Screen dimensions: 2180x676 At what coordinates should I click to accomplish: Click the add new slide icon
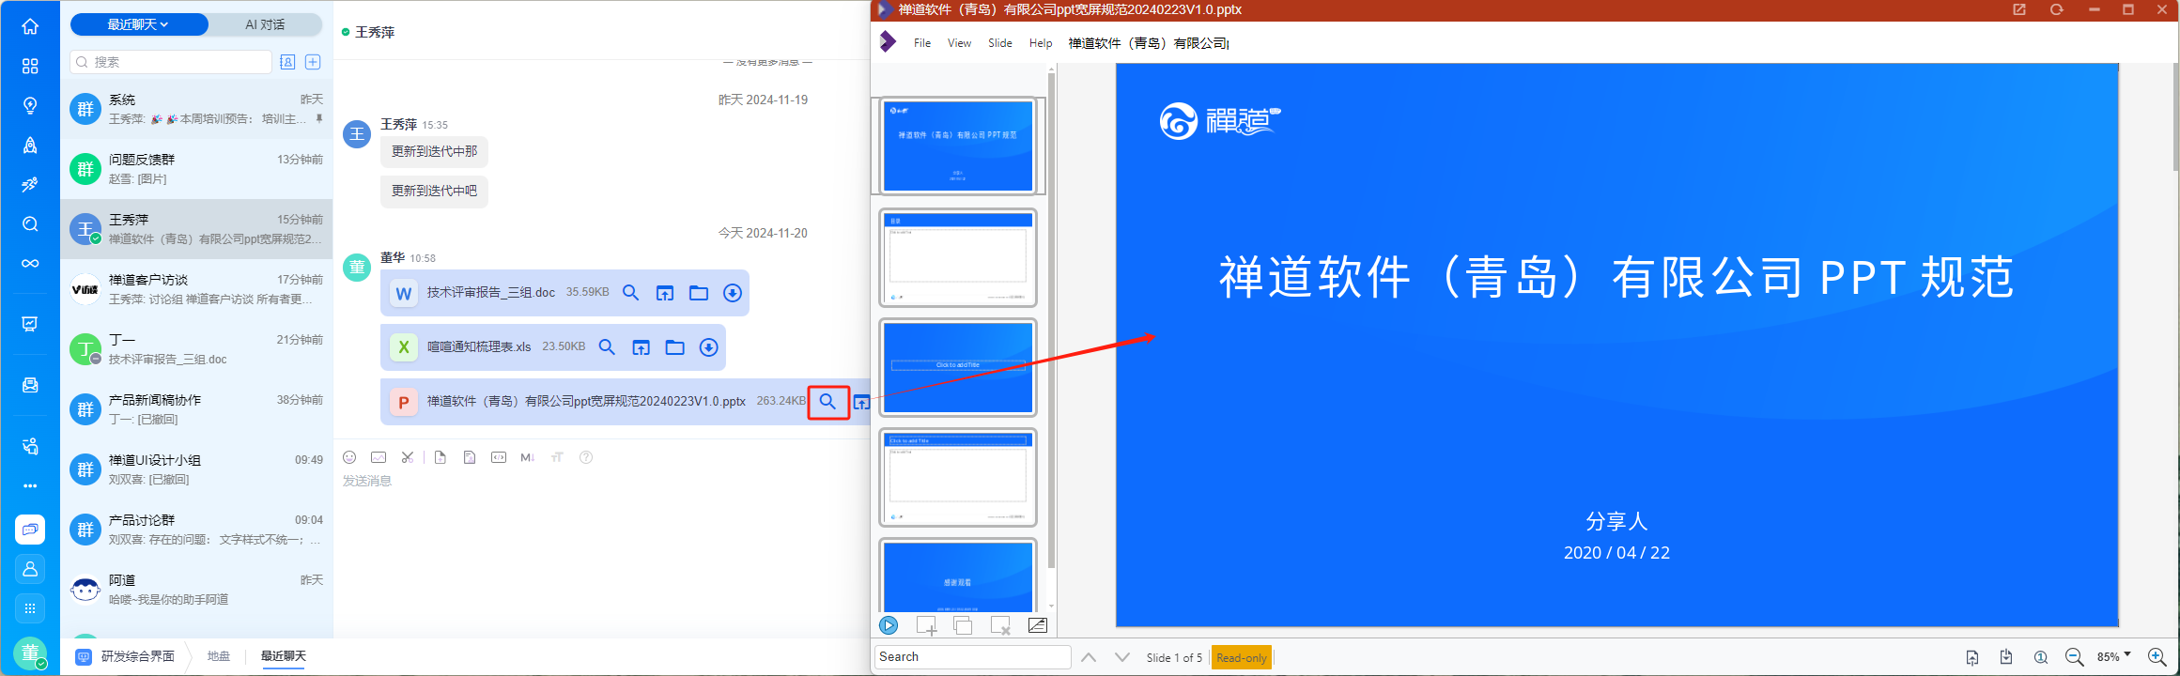[x=926, y=625]
